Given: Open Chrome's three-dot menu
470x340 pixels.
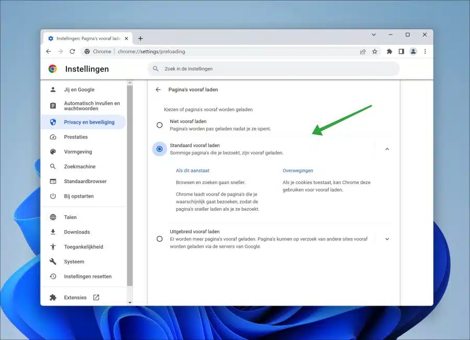Looking at the screenshot, I should pyautogui.click(x=425, y=52).
